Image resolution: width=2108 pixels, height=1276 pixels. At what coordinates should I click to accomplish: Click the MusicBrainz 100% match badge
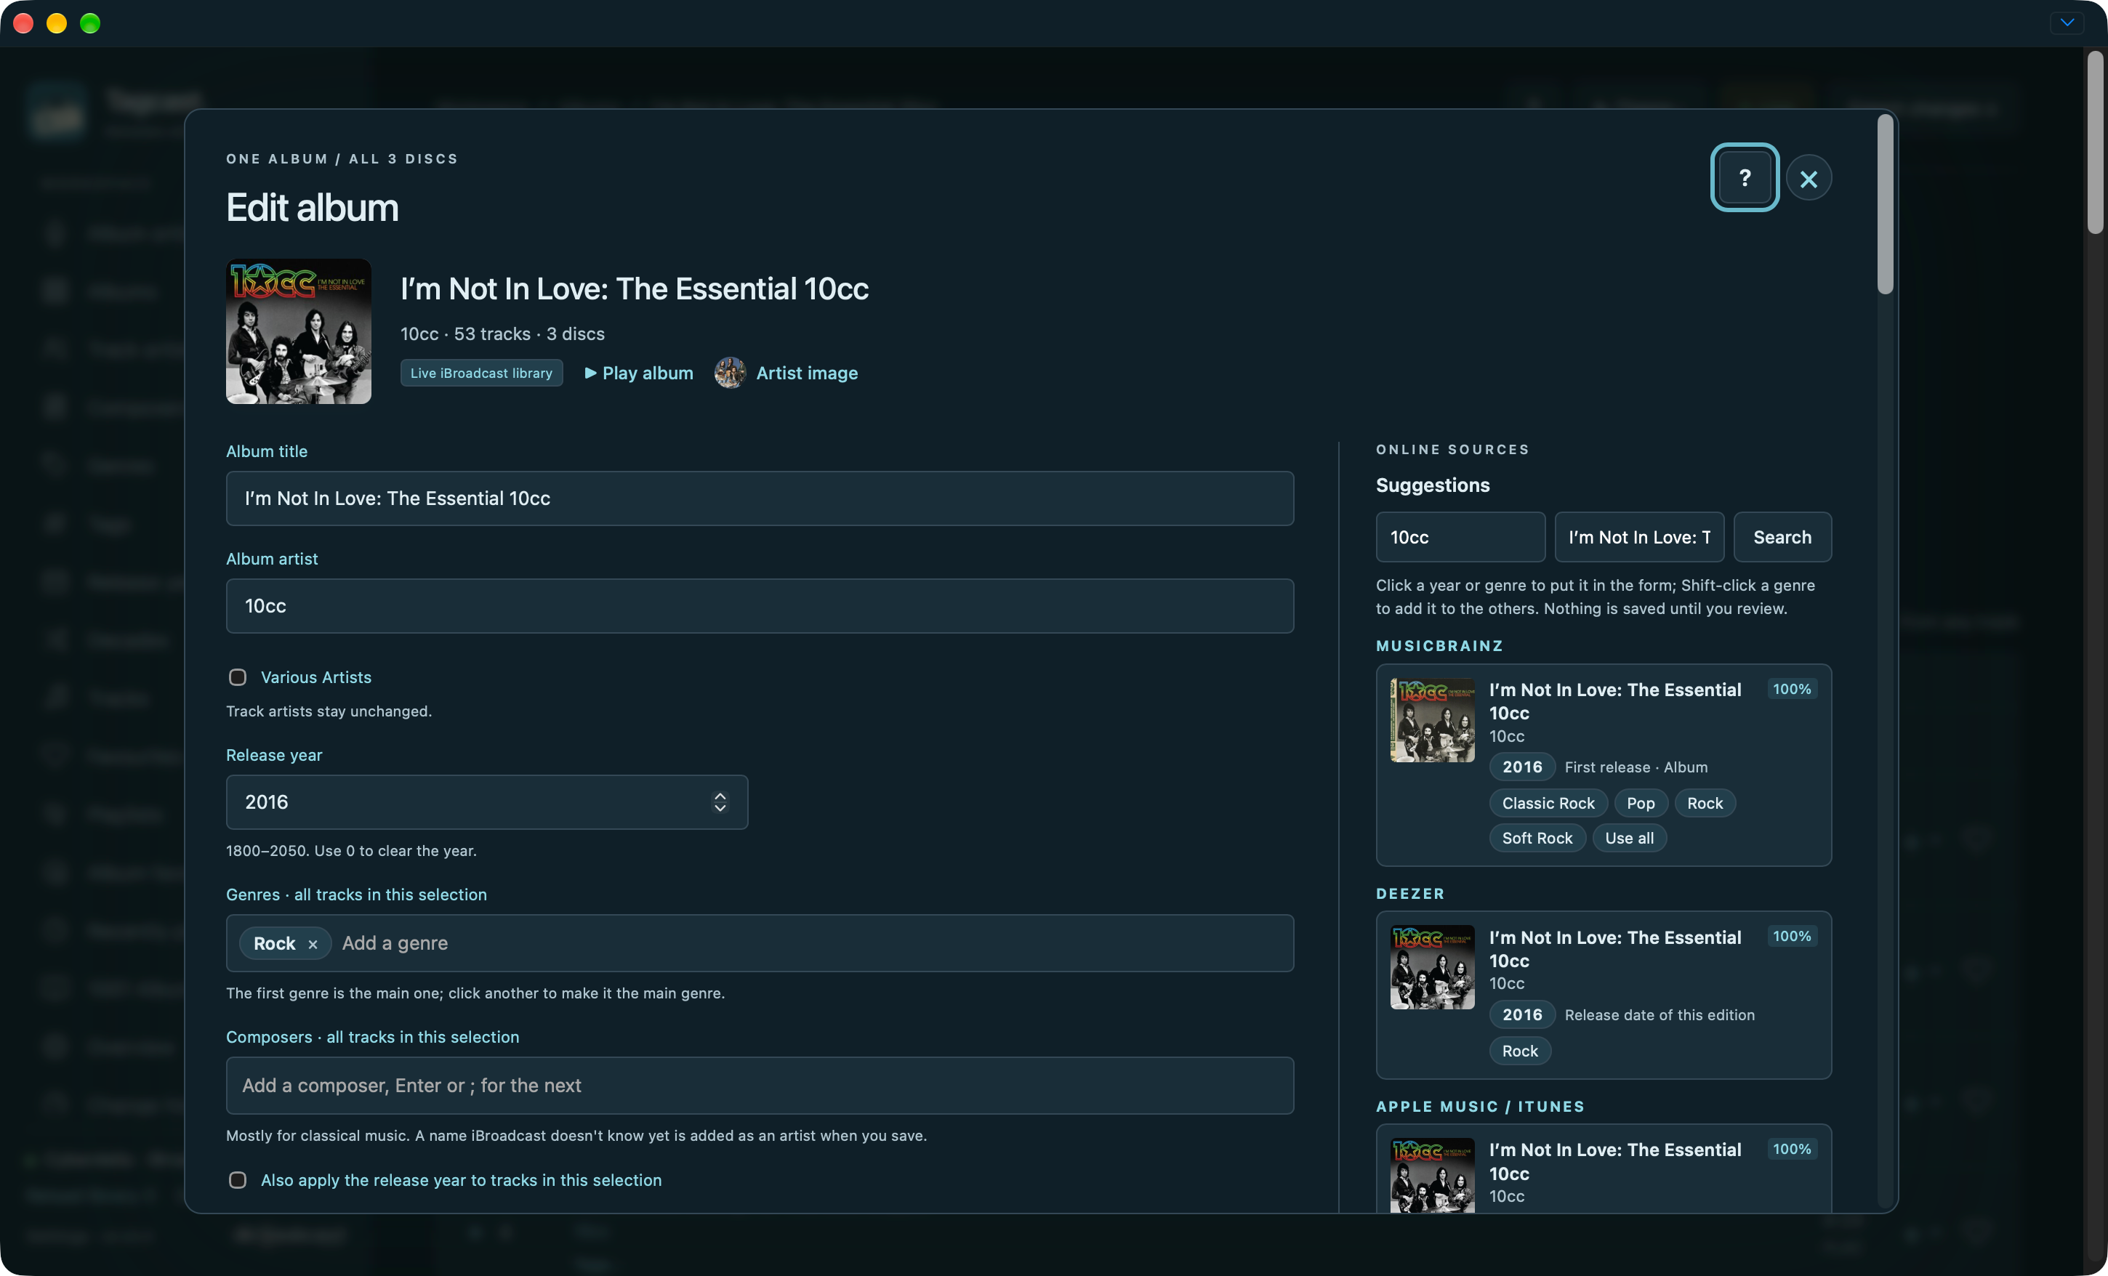(x=1792, y=690)
